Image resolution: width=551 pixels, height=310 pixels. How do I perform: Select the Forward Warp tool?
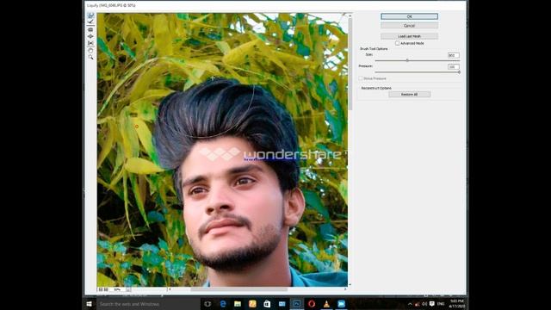tap(90, 15)
